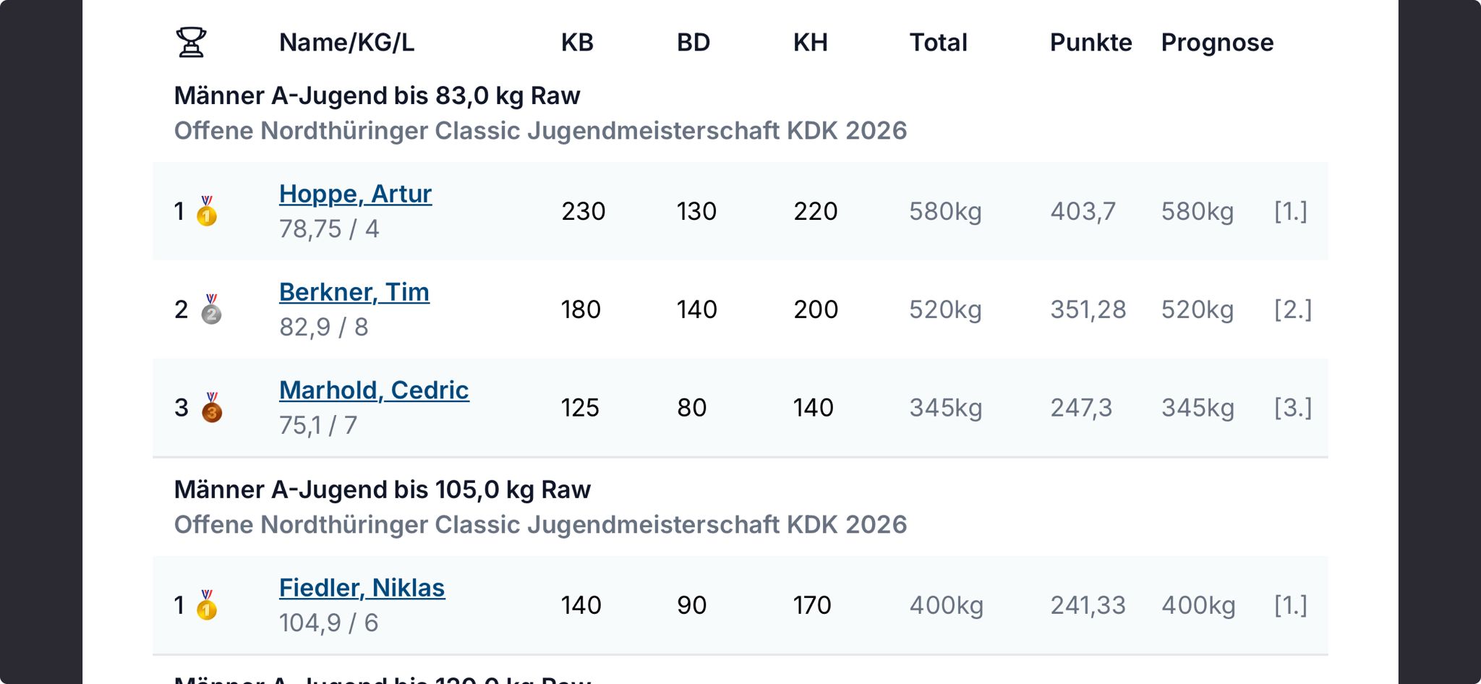The image size is (1481, 684).
Task: Click the Punkte column header
Action: tap(1091, 43)
